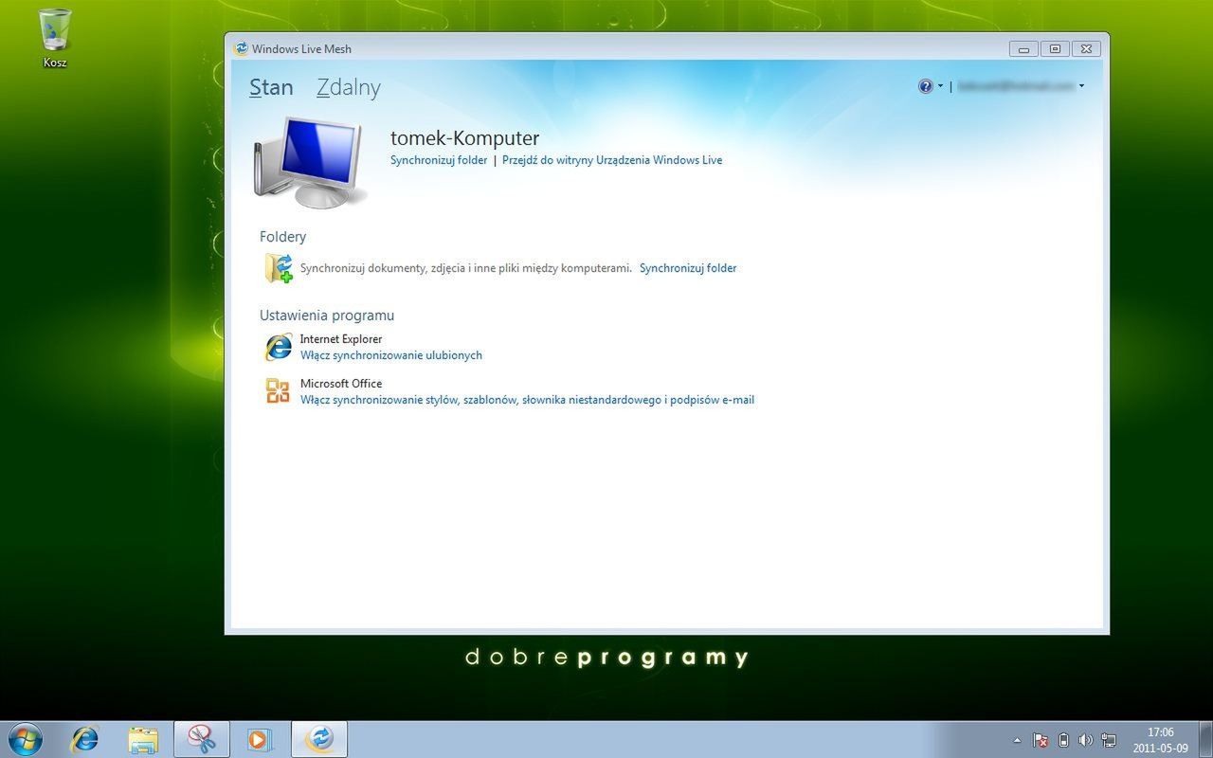Image resolution: width=1213 pixels, height=758 pixels.
Task: Open the help dropdown arrow next to question mark
Action: (939, 85)
